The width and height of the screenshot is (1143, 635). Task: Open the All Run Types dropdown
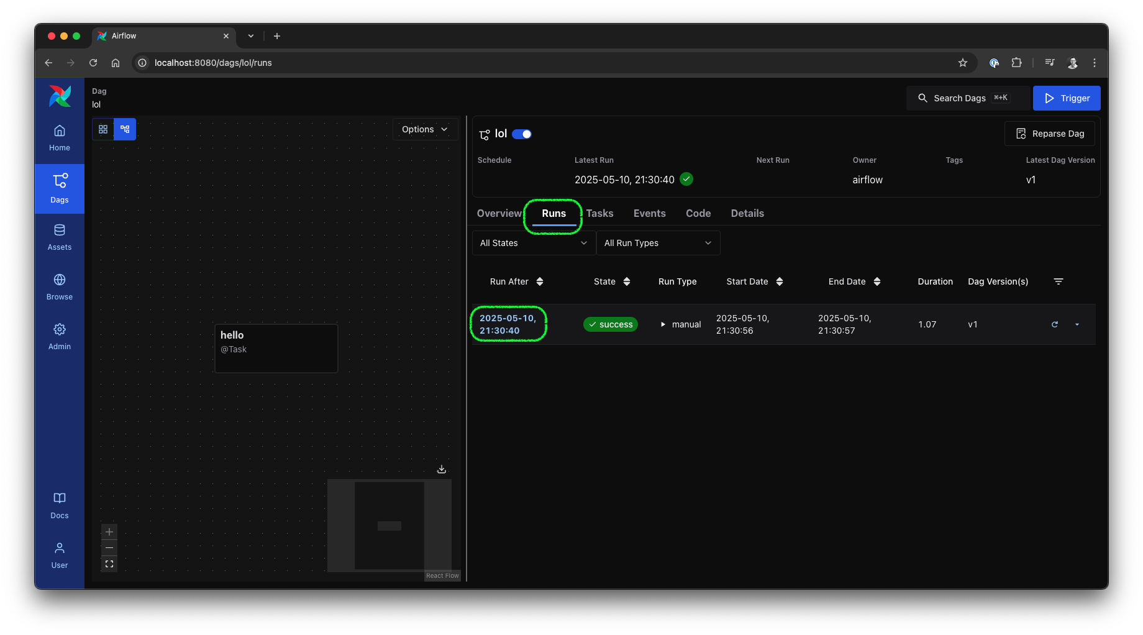click(x=657, y=242)
